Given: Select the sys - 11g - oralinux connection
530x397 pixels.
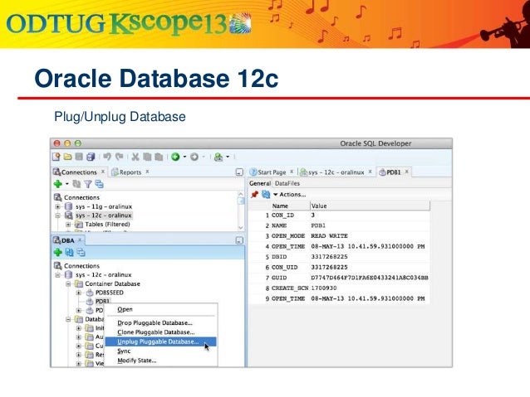Looking at the screenshot, I should pyautogui.click(x=104, y=206).
